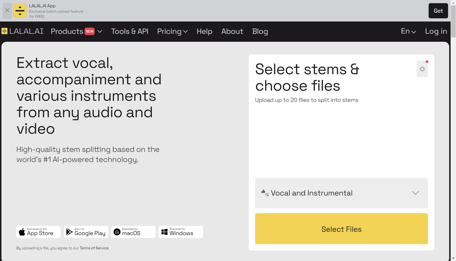
Task: Click the Get button in the banner
Action: (x=438, y=11)
